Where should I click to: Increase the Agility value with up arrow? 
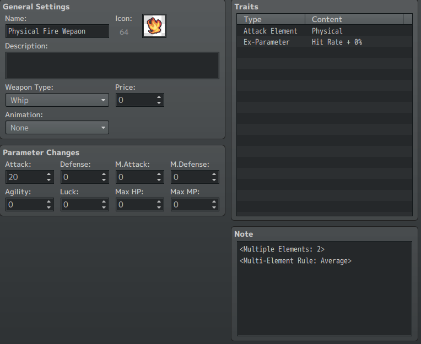pyautogui.click(x=48, y=201)
